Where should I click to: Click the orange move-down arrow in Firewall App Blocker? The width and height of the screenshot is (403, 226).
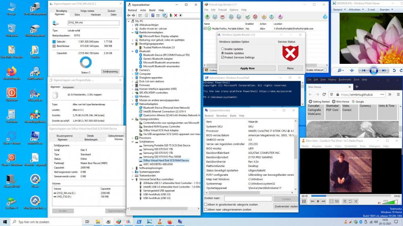coord(264,16)
